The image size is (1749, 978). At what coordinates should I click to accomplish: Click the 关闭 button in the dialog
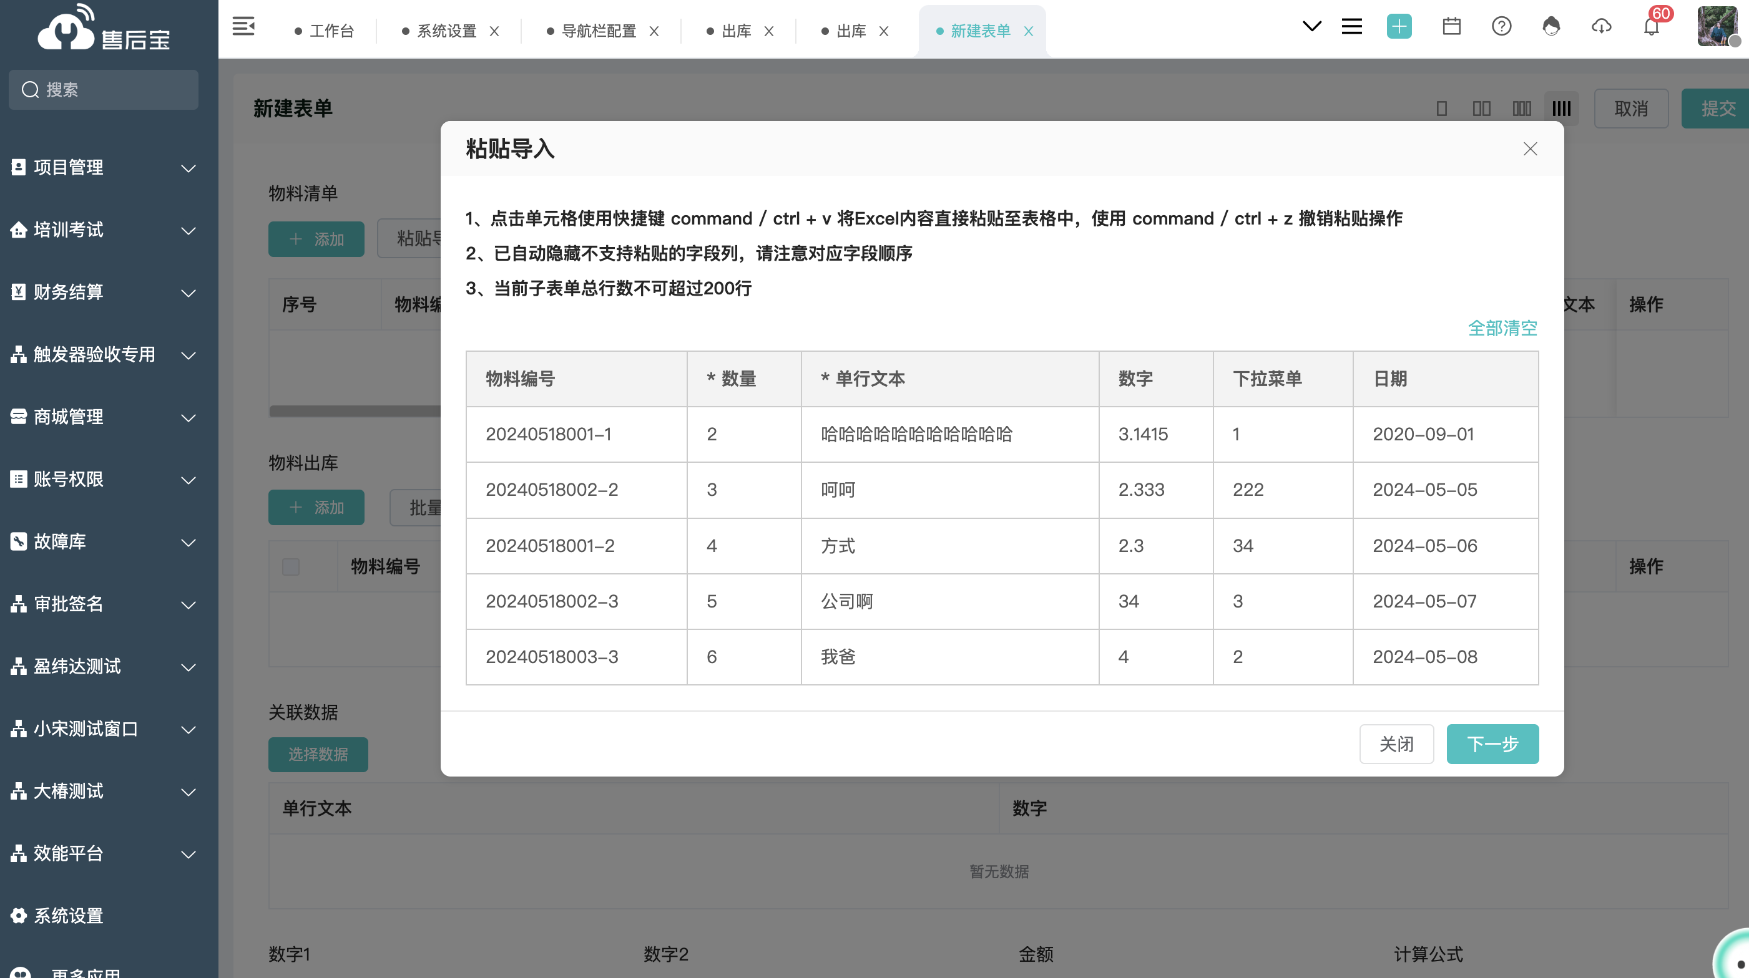click(1396, 744)
